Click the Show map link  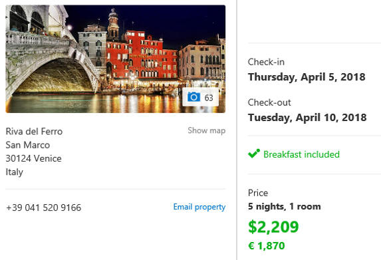click(x=207, y=130)
